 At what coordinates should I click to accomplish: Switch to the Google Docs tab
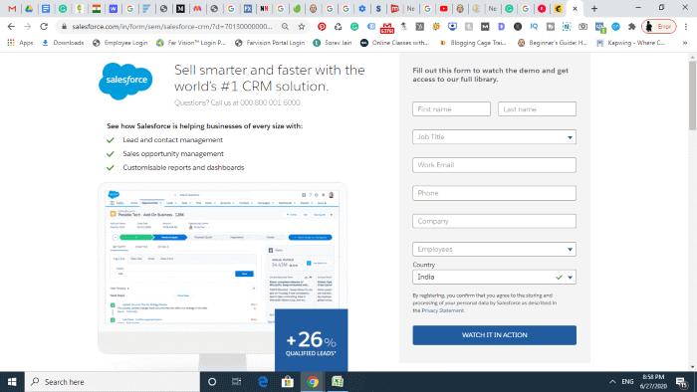[46, 8]
